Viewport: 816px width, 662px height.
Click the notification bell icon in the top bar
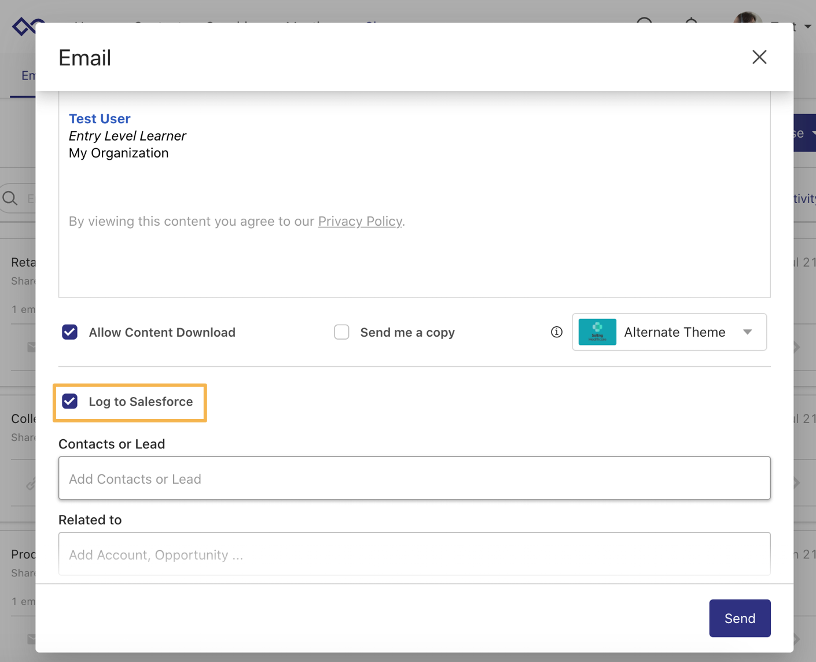(691, 24)
